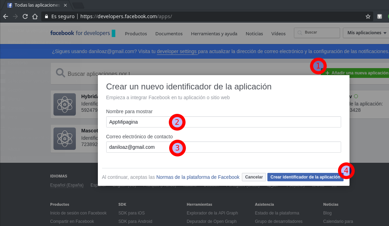Bookmark this page with the star icon
Viewport: 389px width, 226px height.
coord(368,16)
